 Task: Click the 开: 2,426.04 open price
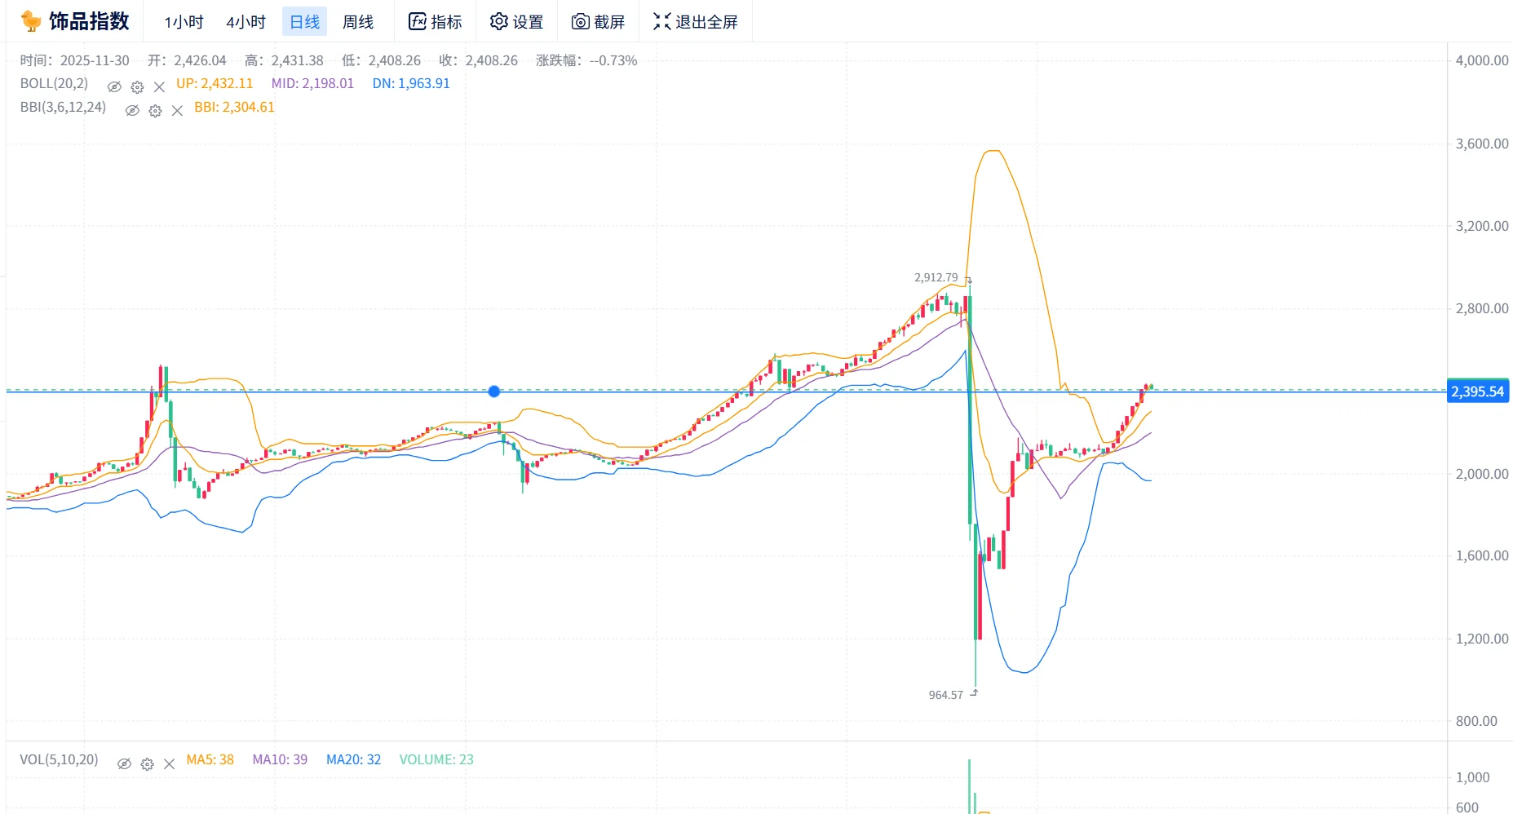click(187, 60)
